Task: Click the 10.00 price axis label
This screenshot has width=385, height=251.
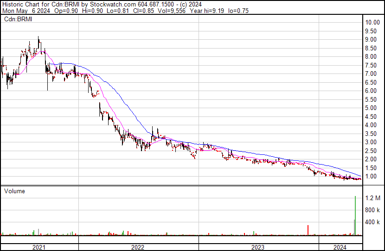Action: (x=372, y=22)
